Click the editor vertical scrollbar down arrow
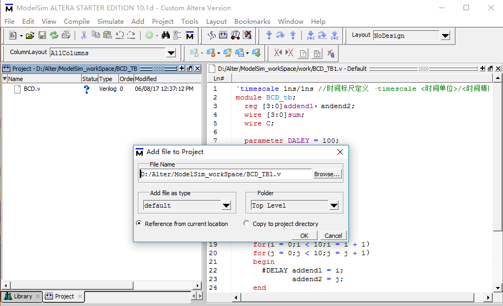This screenshot has height=306, width=503. [498, 288]
